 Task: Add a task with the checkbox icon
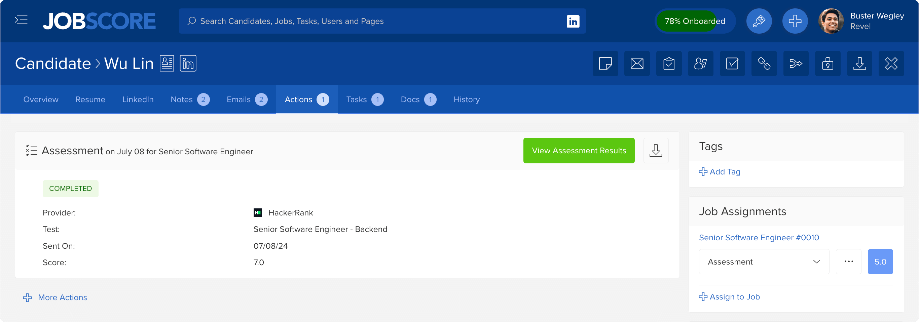(x=732, y=64)
